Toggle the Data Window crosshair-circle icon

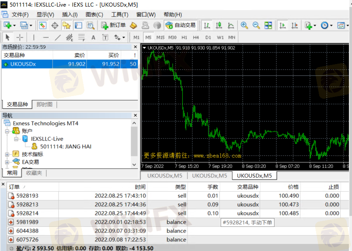coord(55,25)
